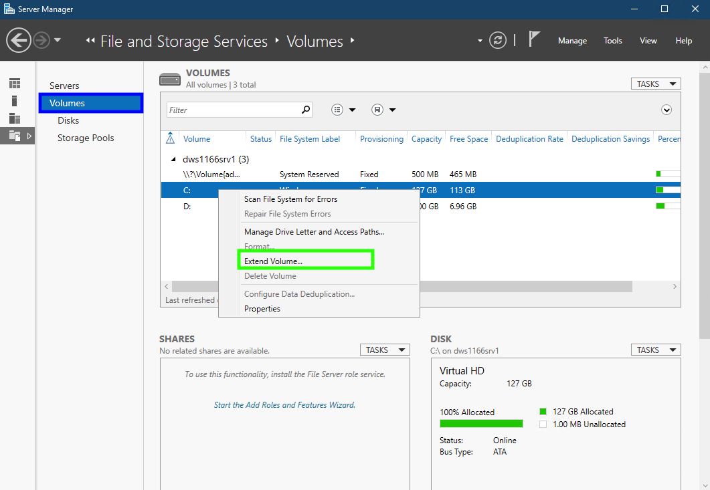Click the Dashboard icon in sidebar
Image resolution: width=710 pixels, height=490 pixels.
coord(15,84)
